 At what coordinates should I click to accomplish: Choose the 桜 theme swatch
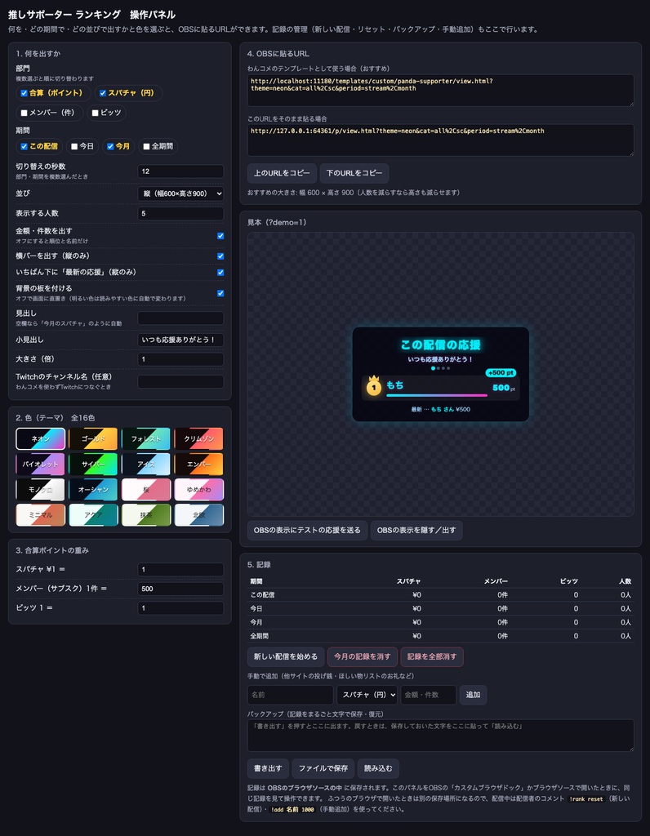pos(146,490)
